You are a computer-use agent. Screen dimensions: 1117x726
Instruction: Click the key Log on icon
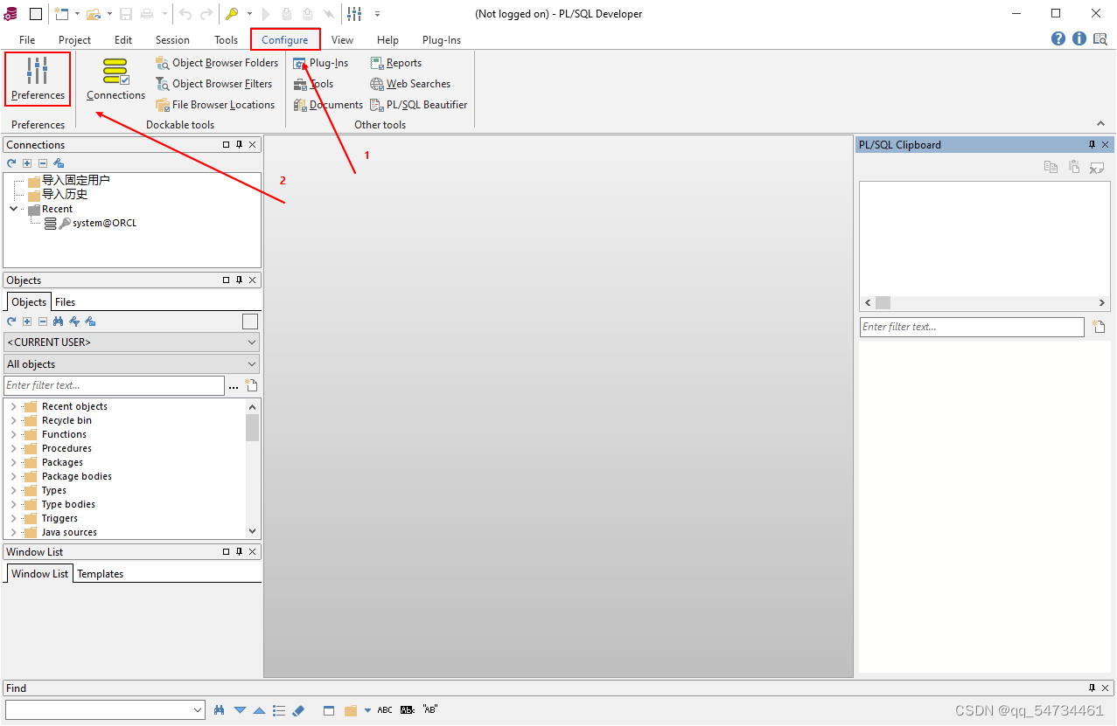point(232,14)
